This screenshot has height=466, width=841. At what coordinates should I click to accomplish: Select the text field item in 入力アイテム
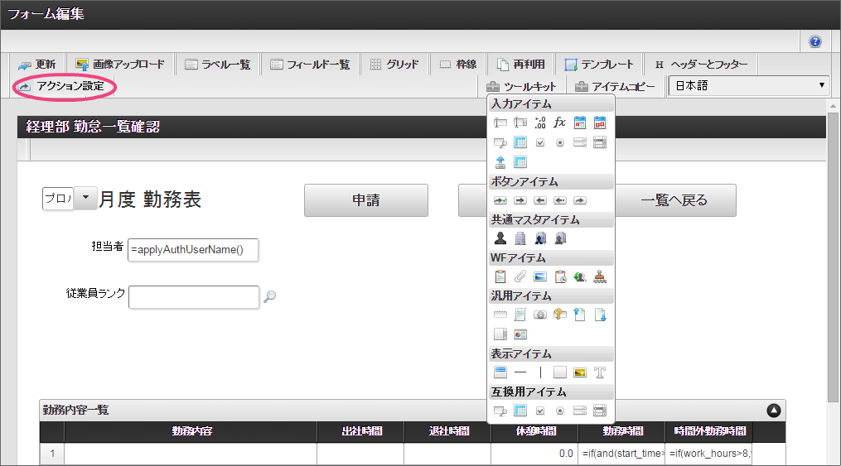point(500,123)
